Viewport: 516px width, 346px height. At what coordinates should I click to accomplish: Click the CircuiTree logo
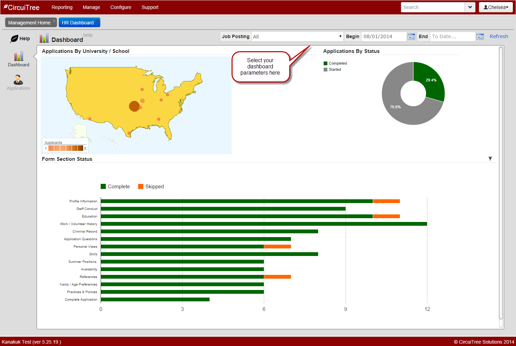pos(22,7)
